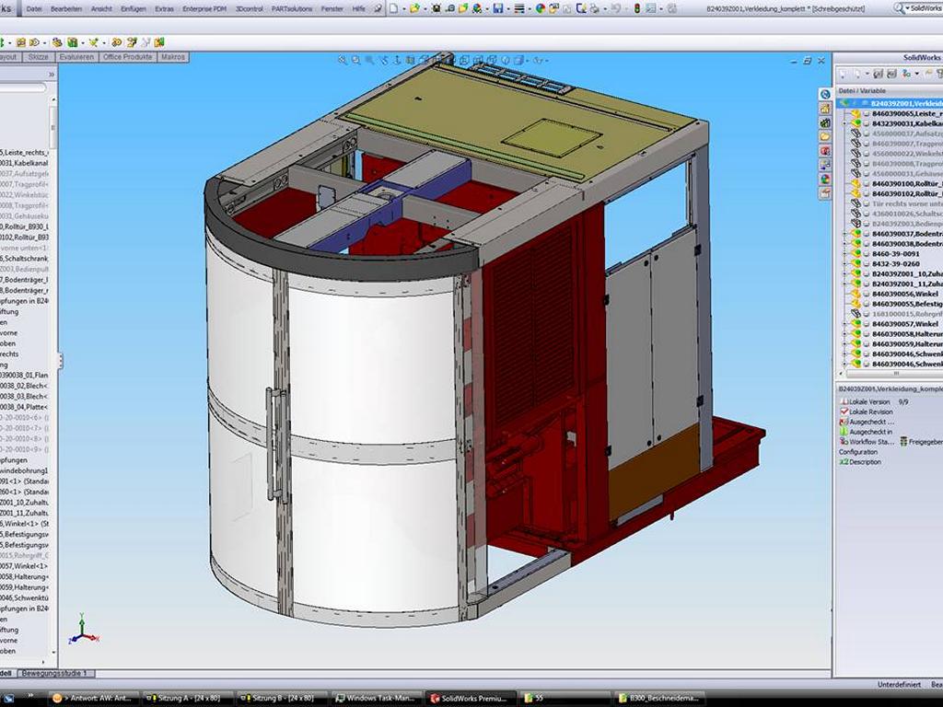Click the New document icon
This screenshot has width=943, height=707.
[x=393, y=8]
